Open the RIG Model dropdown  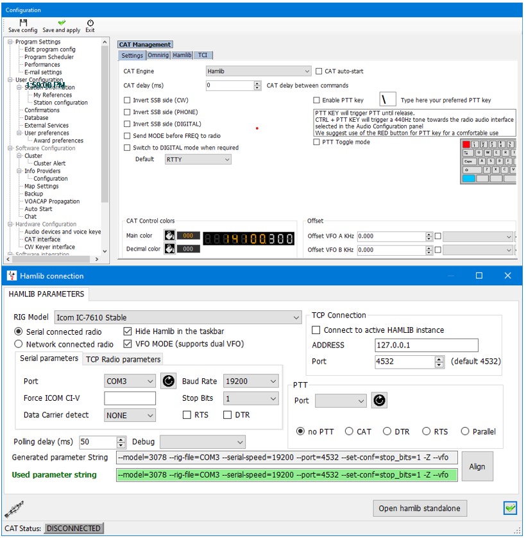coord(178,317)
